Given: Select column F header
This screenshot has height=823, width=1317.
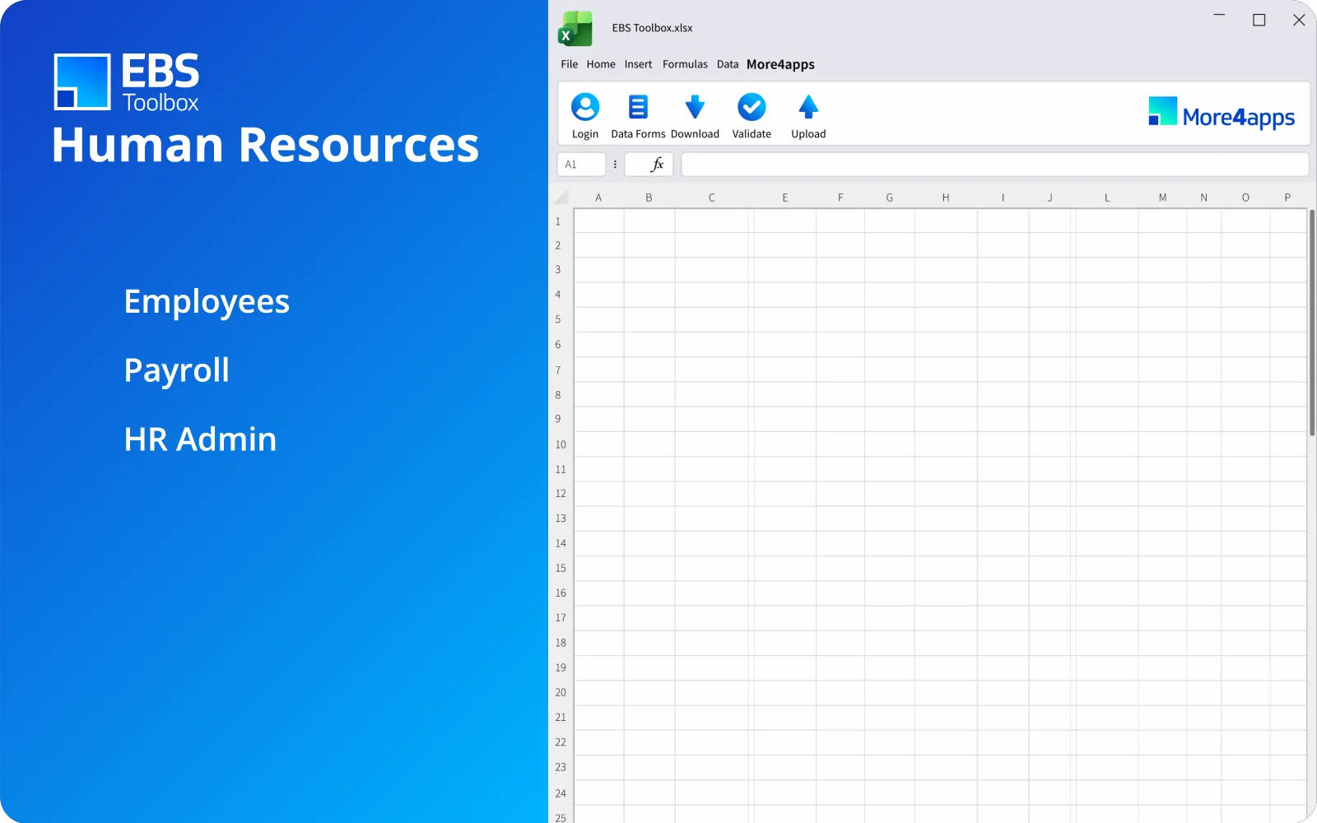Looking at the screenshot, I should tap(840, 198).
